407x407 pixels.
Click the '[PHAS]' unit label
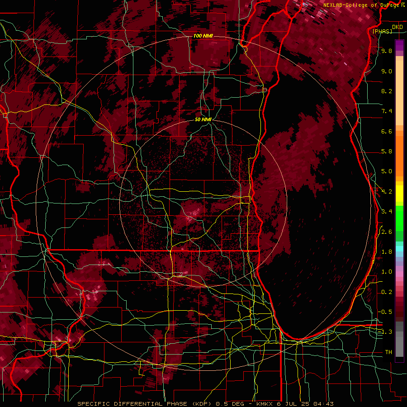[x=382, y=31]
